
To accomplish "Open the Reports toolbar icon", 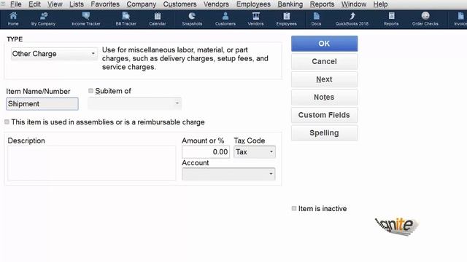I will click(391, 19).
